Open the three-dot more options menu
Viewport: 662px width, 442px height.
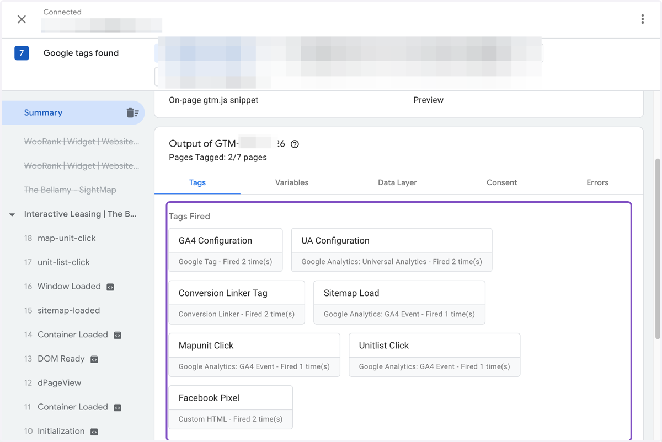point(643,19)
